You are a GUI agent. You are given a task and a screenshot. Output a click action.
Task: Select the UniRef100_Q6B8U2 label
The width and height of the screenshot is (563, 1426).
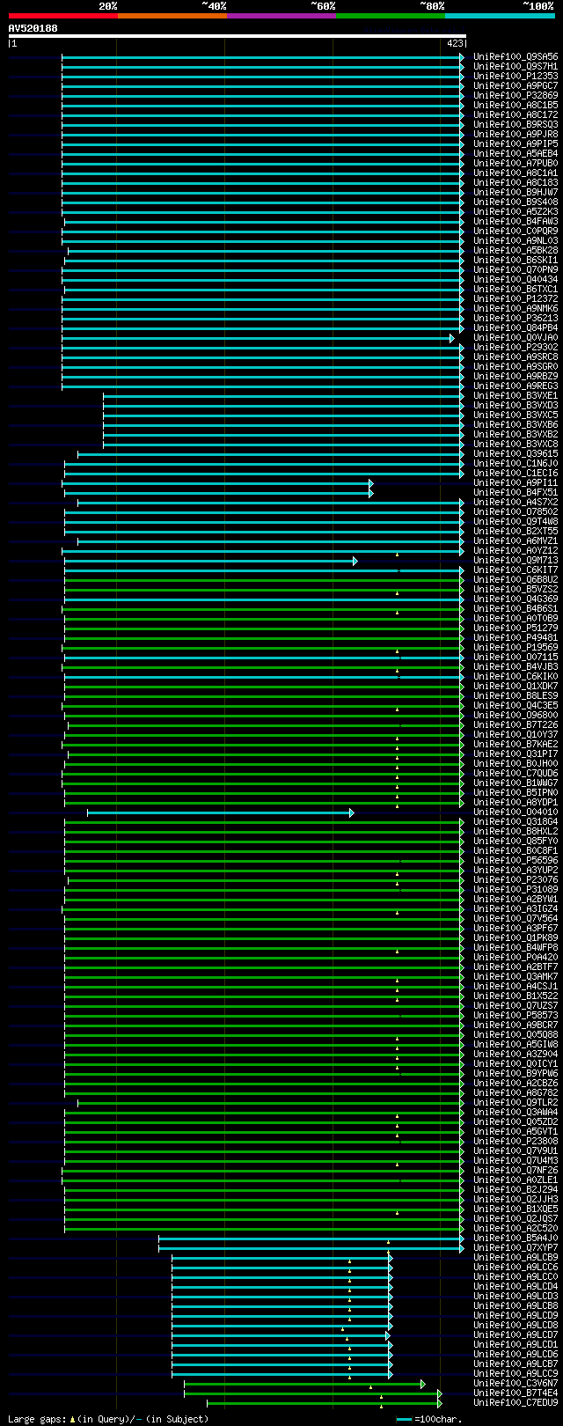pos(515,580)
